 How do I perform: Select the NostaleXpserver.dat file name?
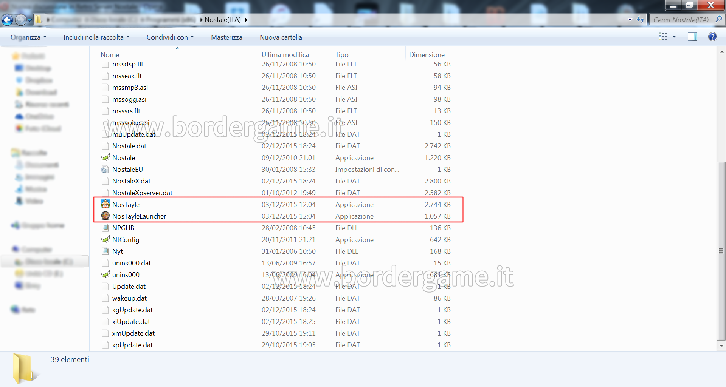tap(142, 193)
